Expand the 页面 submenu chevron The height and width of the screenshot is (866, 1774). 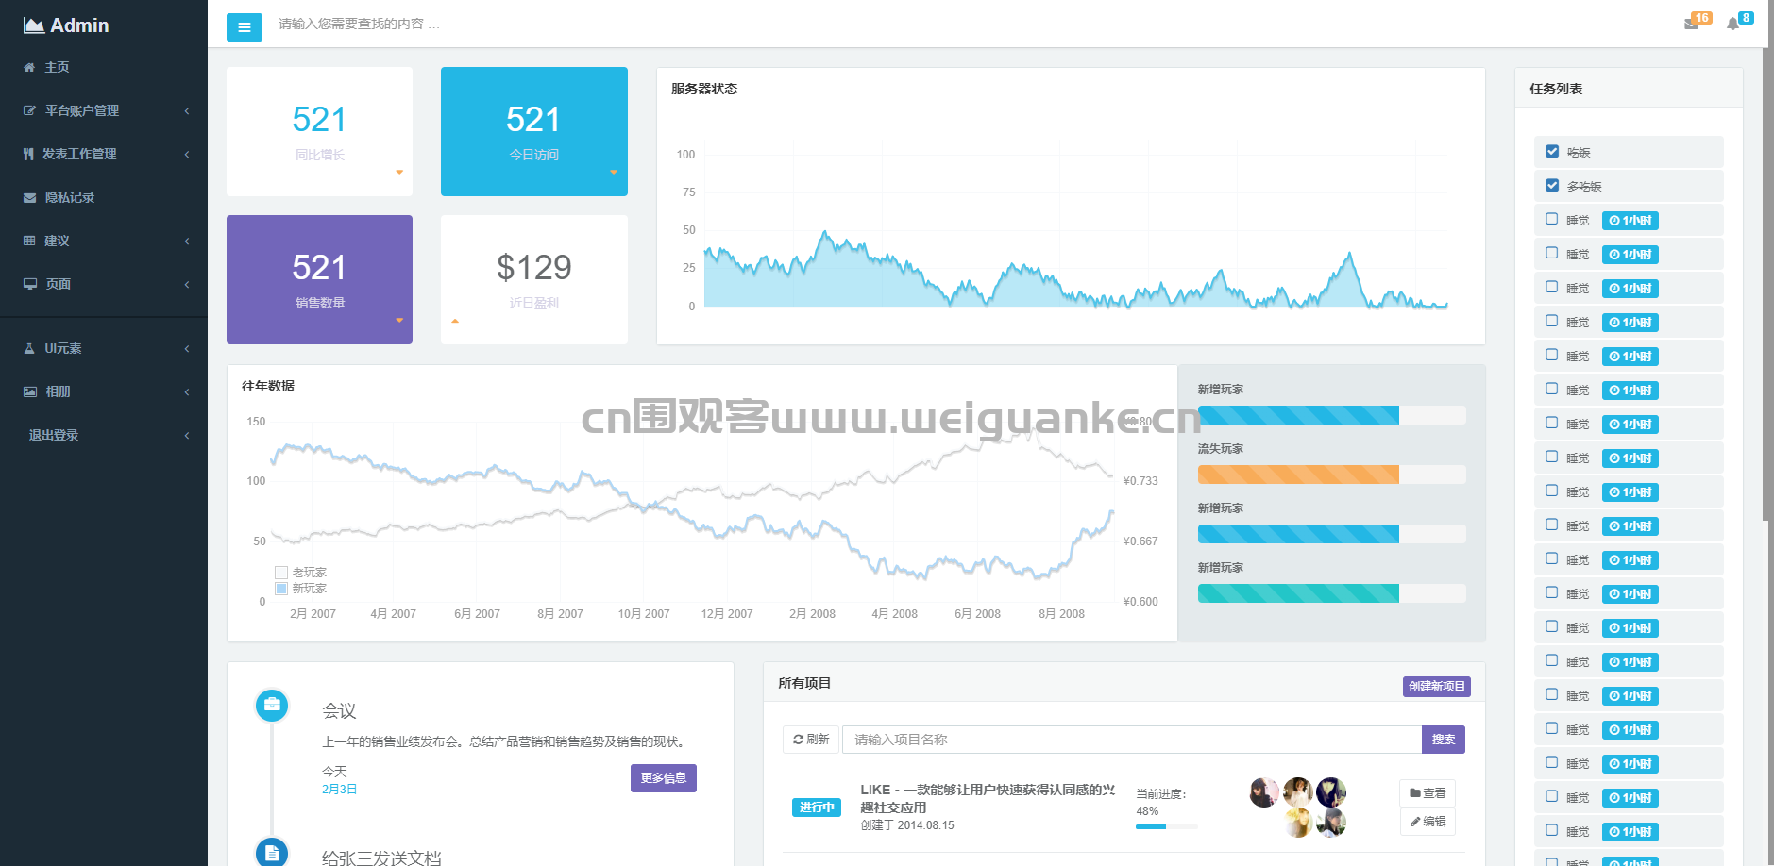(187, 285)
